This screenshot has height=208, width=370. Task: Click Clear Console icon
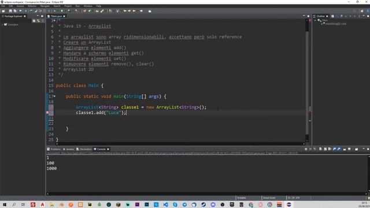[320, 149]
